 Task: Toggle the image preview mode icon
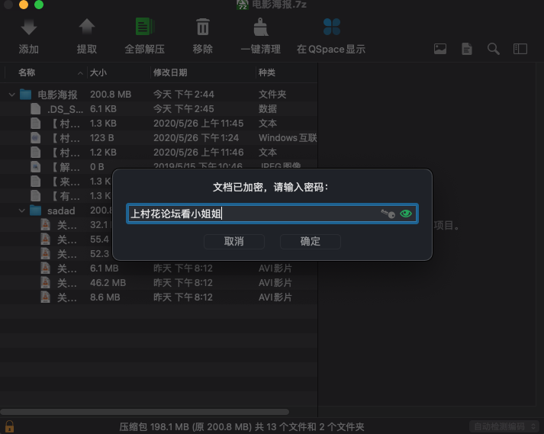440,49
